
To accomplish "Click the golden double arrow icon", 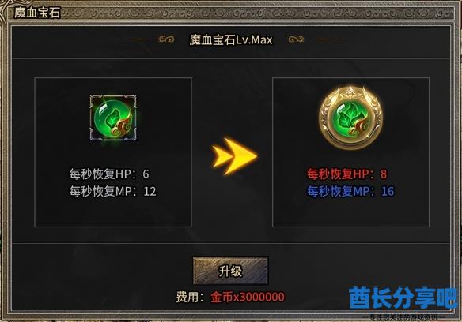I will (x=234, y=156).
